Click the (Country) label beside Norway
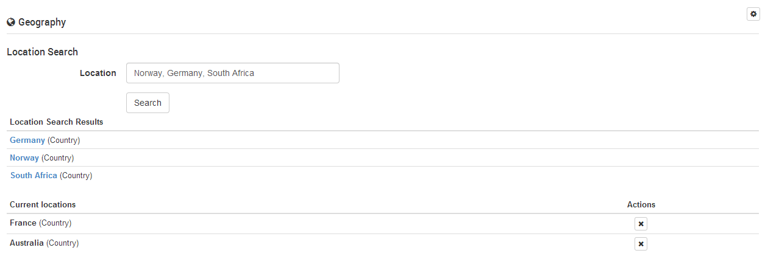The image size is (765, 270). pyautogui.click(x=58, y=157)
